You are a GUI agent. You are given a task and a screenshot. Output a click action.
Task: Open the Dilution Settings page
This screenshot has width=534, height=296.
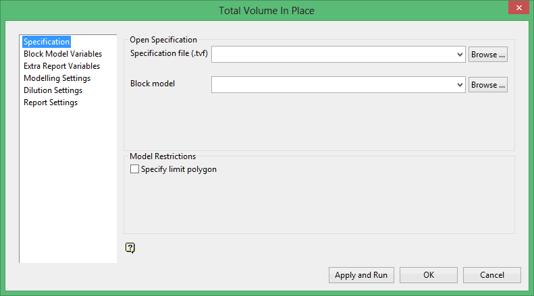[53, 90]
